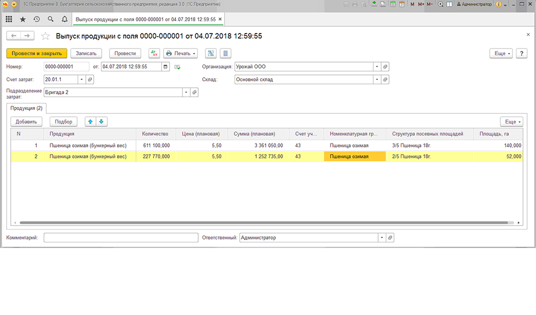536x315 pixels.
Task: Add the document to favorites with the star
Action: pos(45,36)
